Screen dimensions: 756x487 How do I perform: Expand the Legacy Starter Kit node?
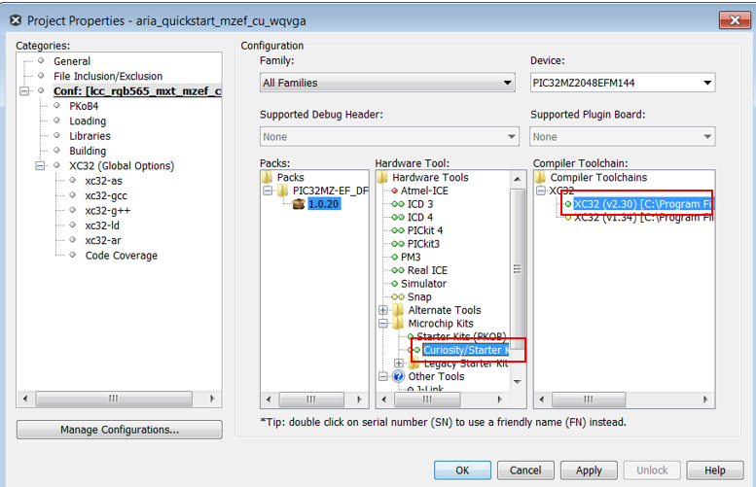click(x=399, y=364)
